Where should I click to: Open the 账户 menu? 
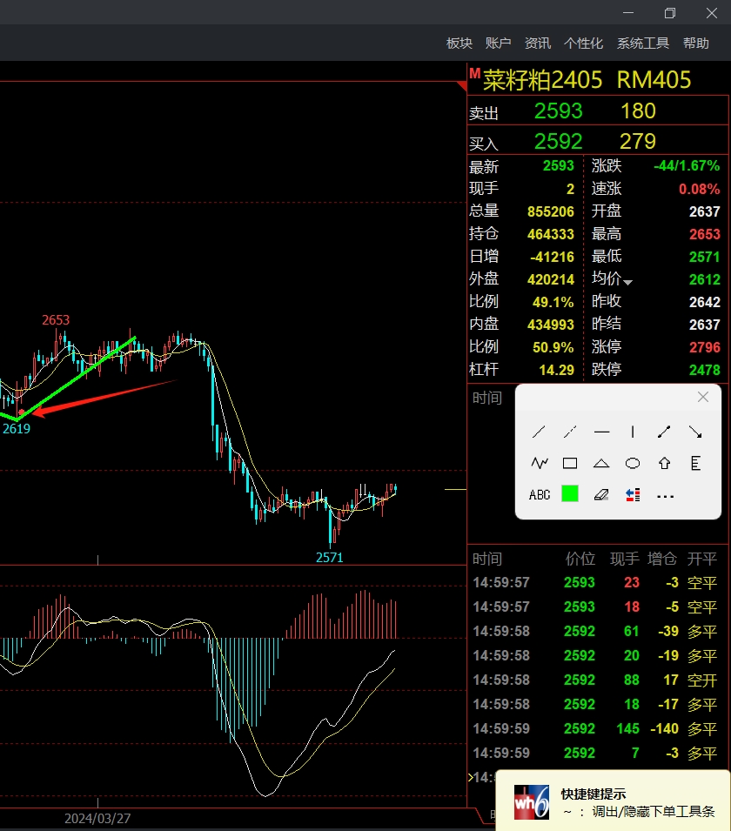[498, 44]
